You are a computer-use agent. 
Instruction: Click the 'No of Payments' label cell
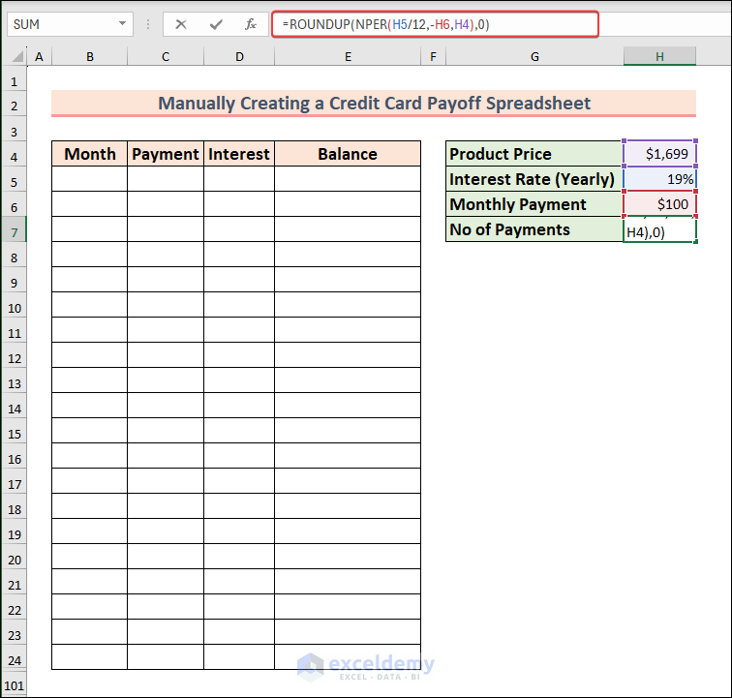pyautogui.click(x=534, y=229)
